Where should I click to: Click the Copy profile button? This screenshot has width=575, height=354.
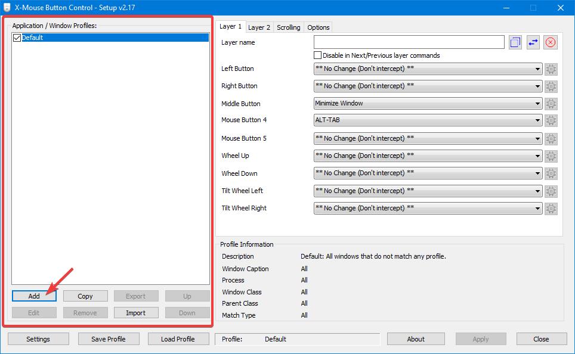(x=85, y=296)
